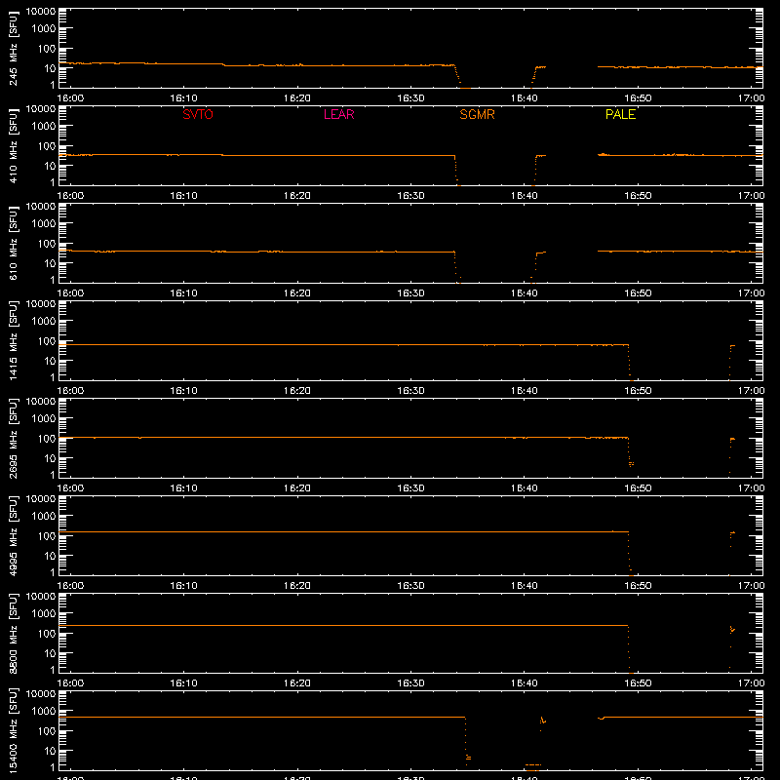
Task: Click the yellow PALE station label
Action: pos(620,114)
